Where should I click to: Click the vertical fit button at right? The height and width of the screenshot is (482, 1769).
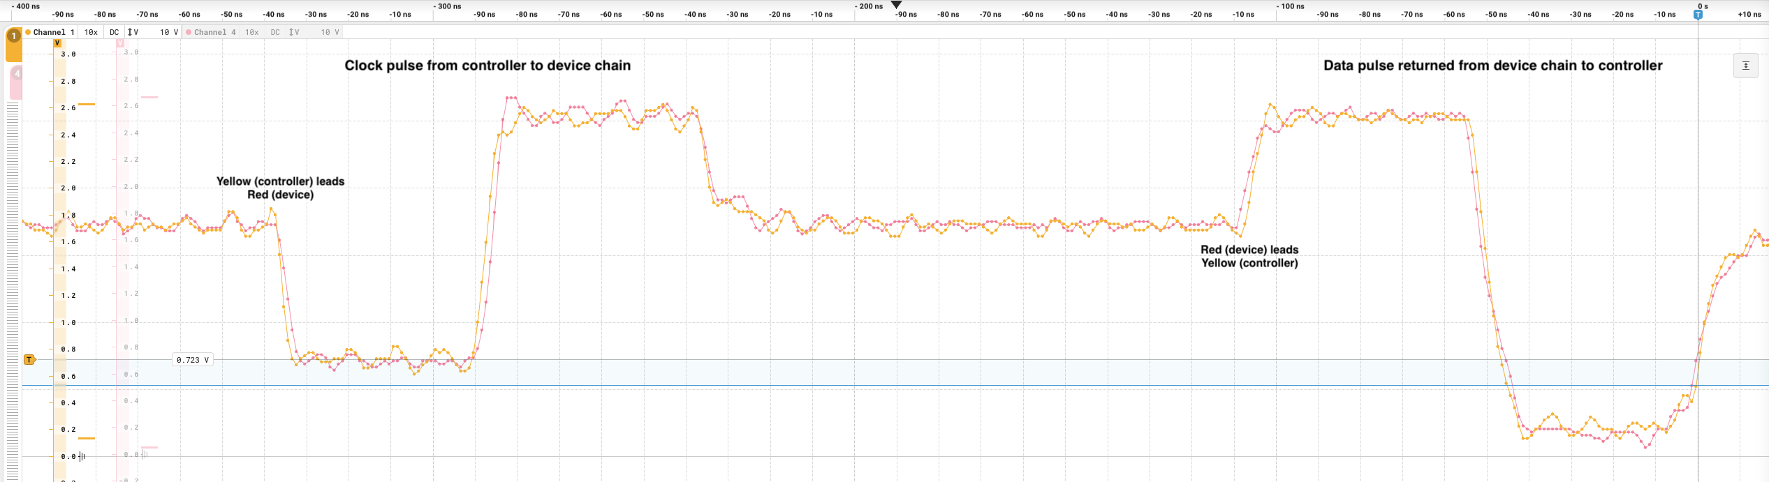1745,66
